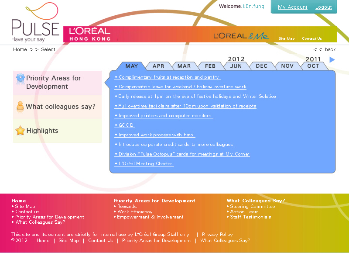Open Rewards in the footer
349x253 pixels.
pos(127,206)
